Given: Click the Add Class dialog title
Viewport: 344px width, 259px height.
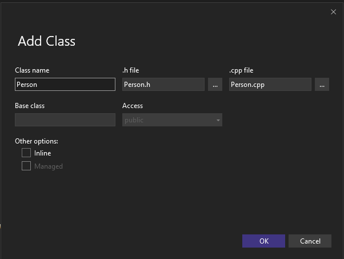Looking at the screenshot, I should pyautogui.click(x=47, y=41).
